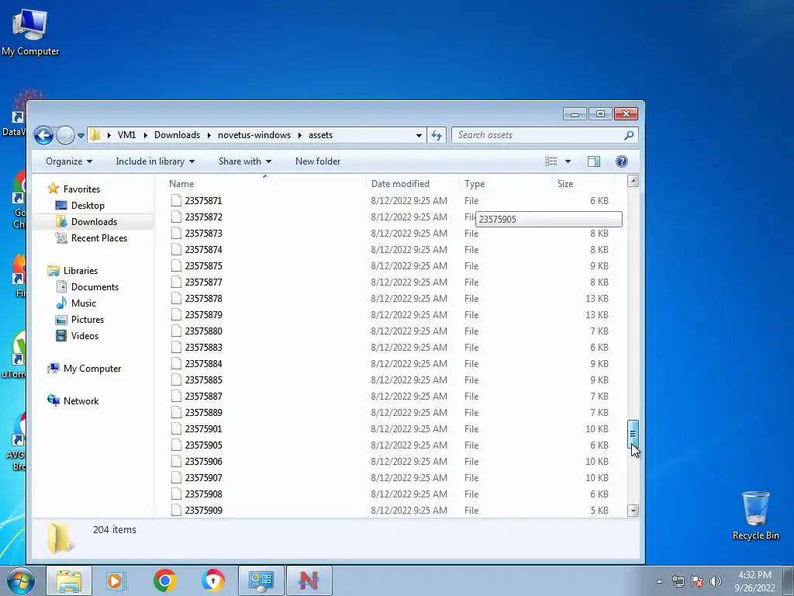Image resolution: width=794 pixels, height=596 pixels.
Task: Select Desktop in Favorites
Action: click(x=88, y=205)
